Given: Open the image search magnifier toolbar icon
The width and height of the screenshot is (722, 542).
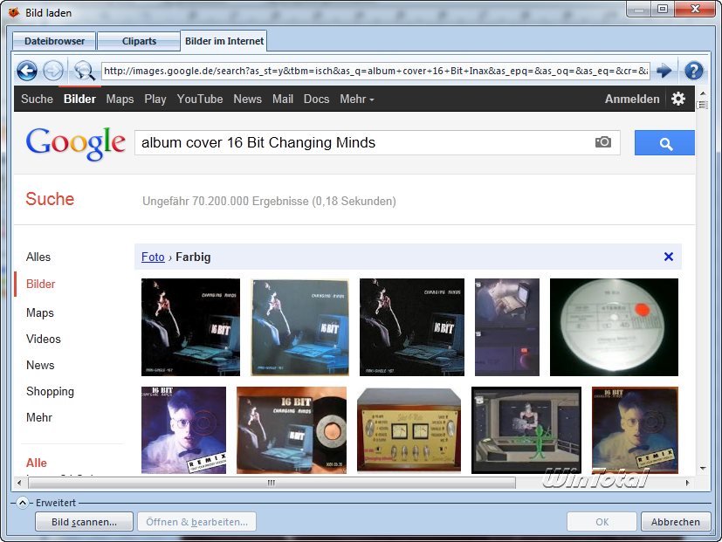Looking at the screenshot, I should [x=84, y=71].
